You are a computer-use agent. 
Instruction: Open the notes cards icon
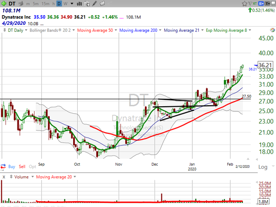pyautogui.click(x=102, y=3)
